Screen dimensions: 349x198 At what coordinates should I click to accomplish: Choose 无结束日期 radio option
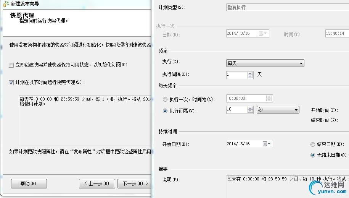[313, 155]
